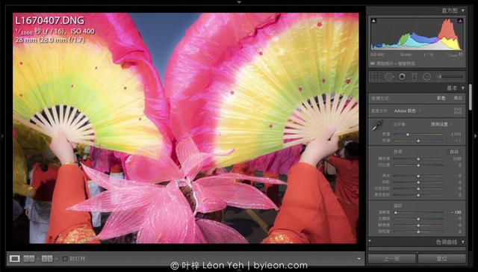
Task: Click the 自动 auto tone button
Action: [454, 152]
